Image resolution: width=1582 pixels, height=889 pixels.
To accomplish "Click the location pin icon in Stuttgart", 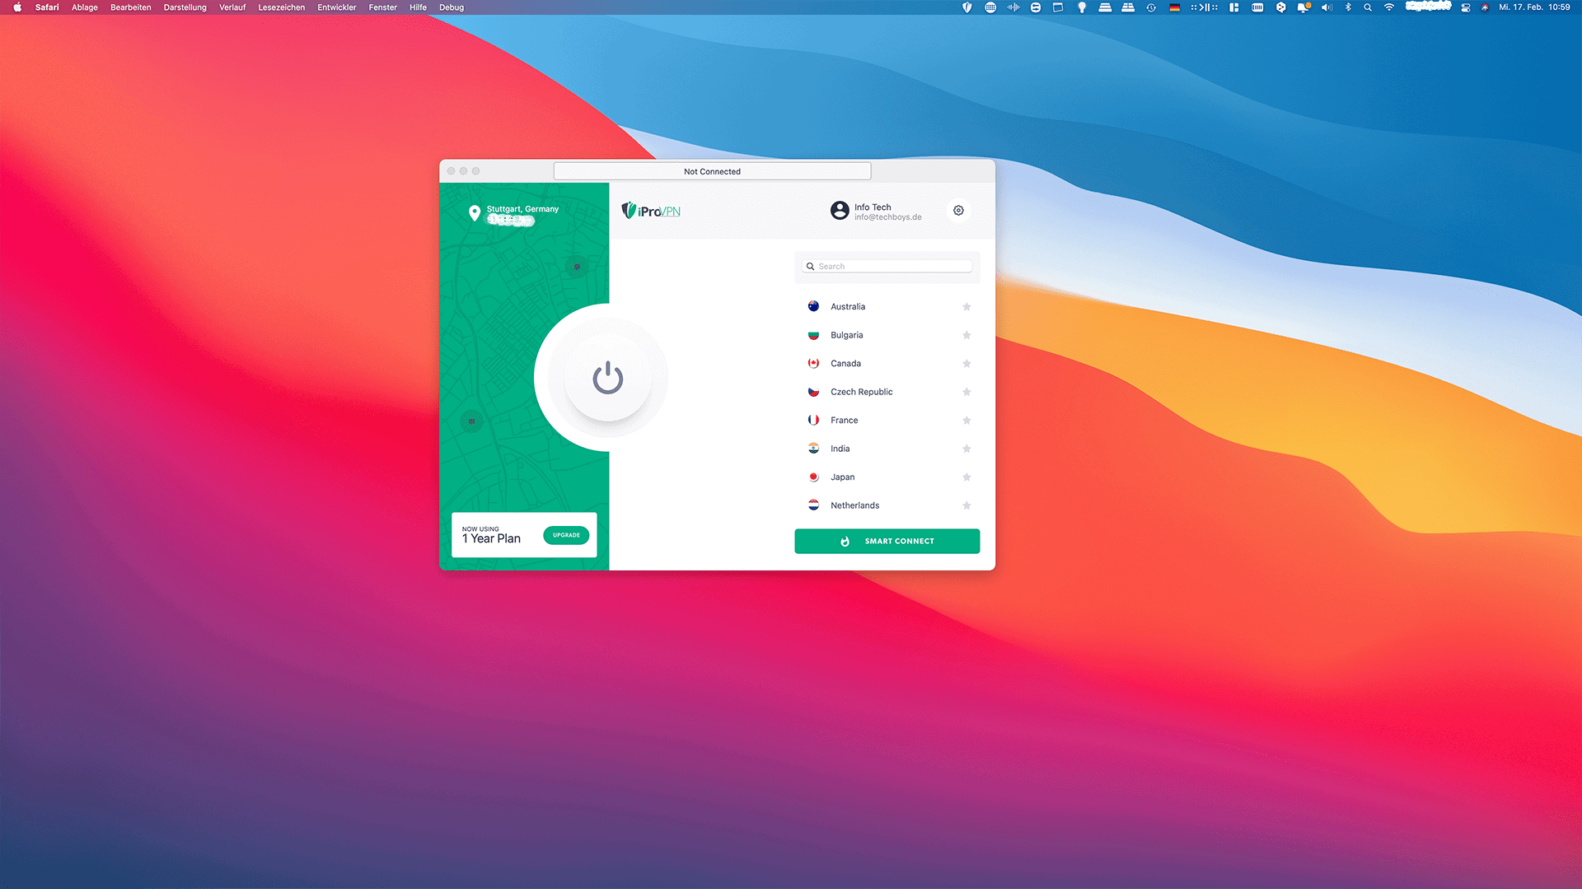I will tap(474, 212).
